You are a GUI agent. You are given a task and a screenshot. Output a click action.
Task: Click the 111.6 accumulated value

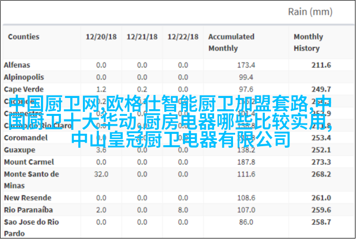pyautogui.click(x=246, y=174)
